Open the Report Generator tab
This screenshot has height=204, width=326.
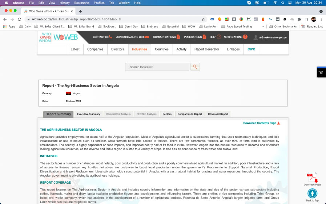tap(207, 49)
